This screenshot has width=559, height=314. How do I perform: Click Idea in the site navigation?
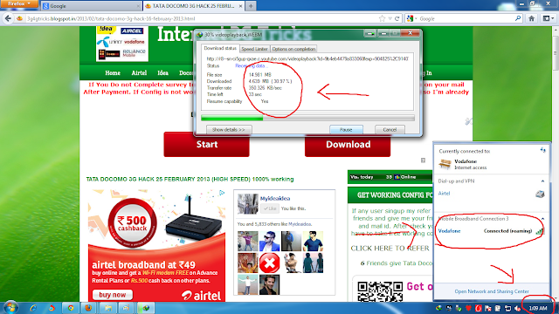(x=163, y=73)
